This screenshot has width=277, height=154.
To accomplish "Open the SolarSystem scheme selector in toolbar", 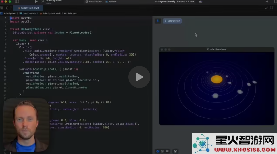I will [x=94, y=2].
